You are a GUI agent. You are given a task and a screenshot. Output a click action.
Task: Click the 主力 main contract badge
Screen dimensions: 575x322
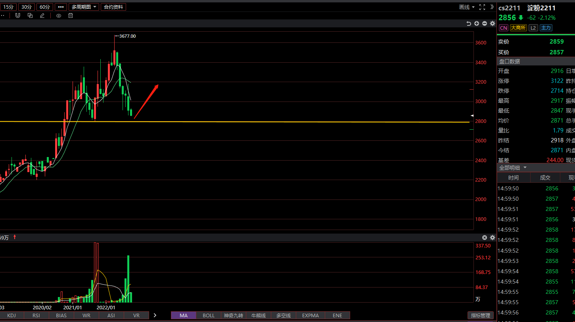(546, 28)
